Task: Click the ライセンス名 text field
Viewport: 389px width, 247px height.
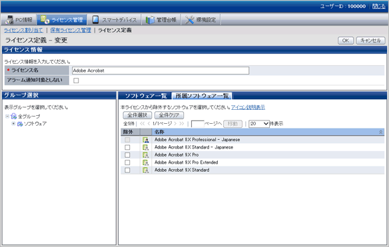Action: [161, 71]
